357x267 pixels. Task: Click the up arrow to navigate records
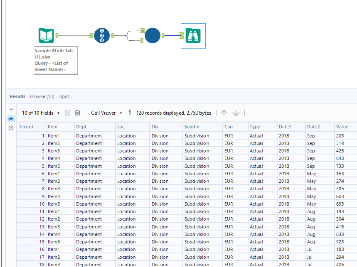[224, 113]
